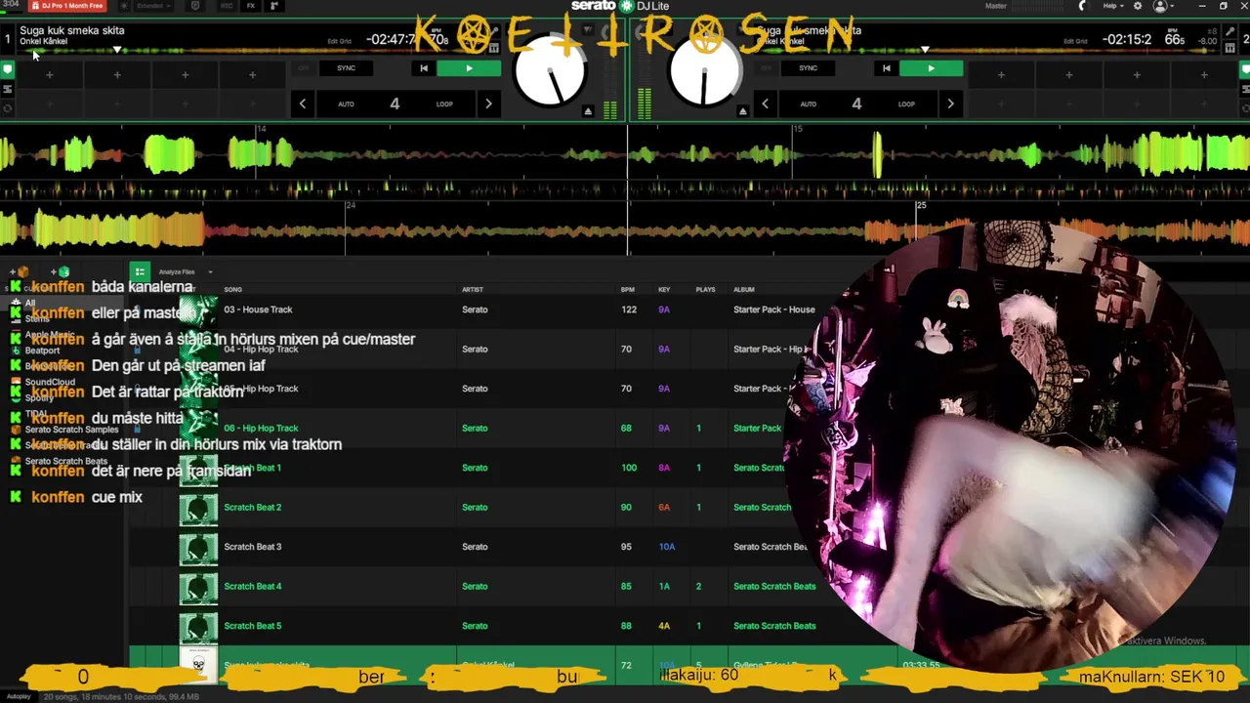Open dropdown arrow next to Analyze Files
Image resolution: width=1250 pixels, height=703 pixels.
(x=210, y=272)
